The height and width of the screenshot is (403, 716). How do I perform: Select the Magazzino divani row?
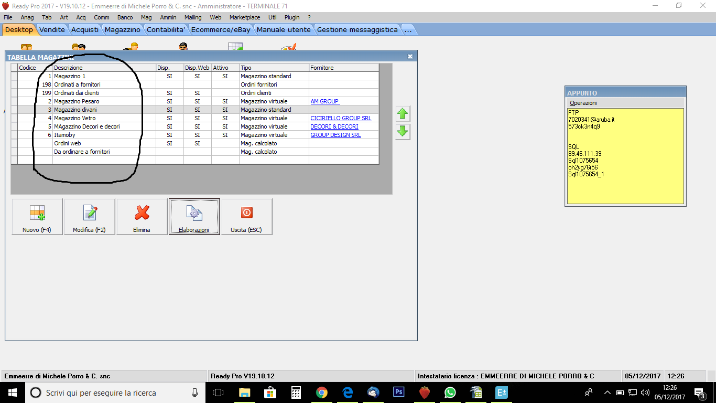point(195,110)
